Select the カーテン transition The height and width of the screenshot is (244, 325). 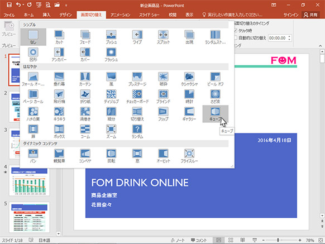[x=85, y=79]
